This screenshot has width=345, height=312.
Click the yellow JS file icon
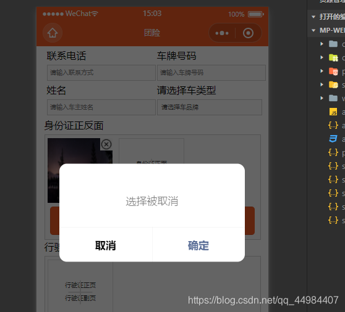coord(333,112)
